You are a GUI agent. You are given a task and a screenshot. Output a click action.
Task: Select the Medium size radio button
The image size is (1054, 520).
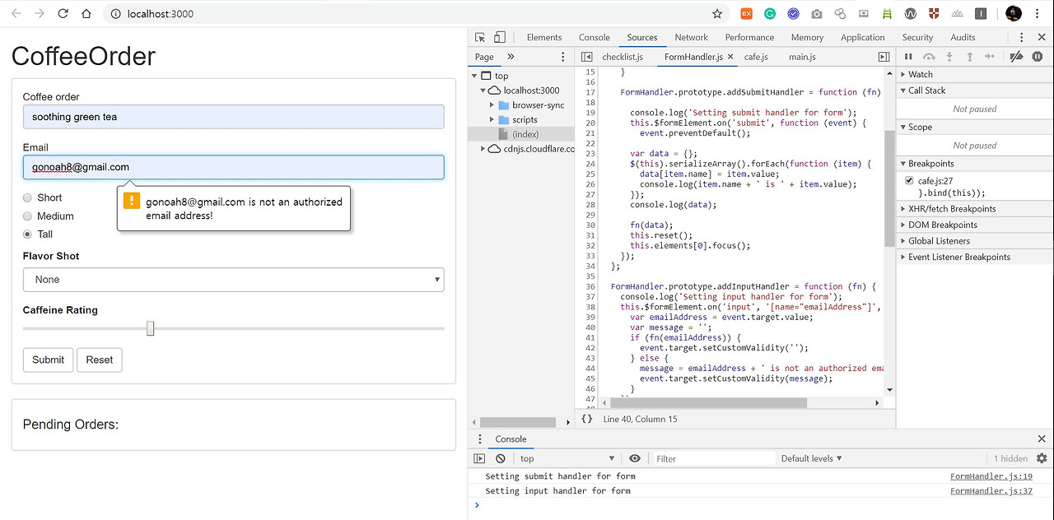click(28, 216)
